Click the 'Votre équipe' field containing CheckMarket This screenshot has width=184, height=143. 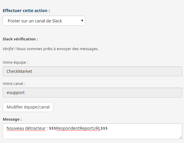[x=92, y=71]
